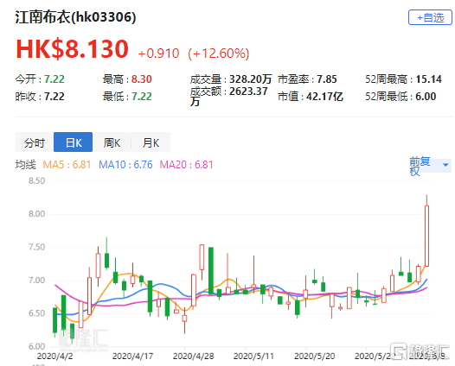This screenshot has width=455, height=366.
Task: Click the 8.00 price axis label
Action: pos(36,214)
